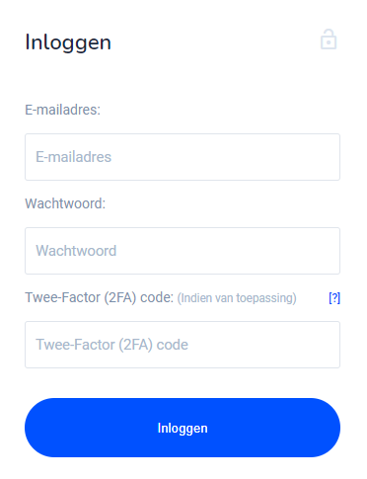Select the Wachtwoord input field
367x479 pixels.
[183, 251]
